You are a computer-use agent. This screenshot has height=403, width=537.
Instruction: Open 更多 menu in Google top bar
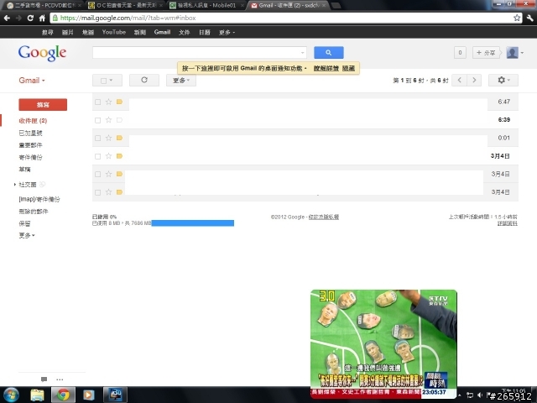click(227, 32)
